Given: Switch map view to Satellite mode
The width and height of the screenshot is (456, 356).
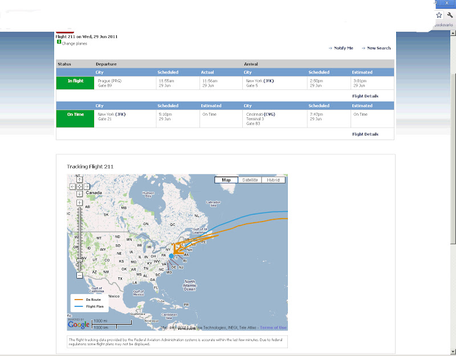Looking at the screenshot, I should (x=250, y=180).
